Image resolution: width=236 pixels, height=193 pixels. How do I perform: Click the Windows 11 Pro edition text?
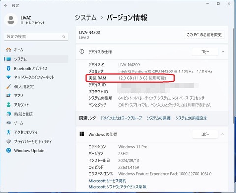133,147
